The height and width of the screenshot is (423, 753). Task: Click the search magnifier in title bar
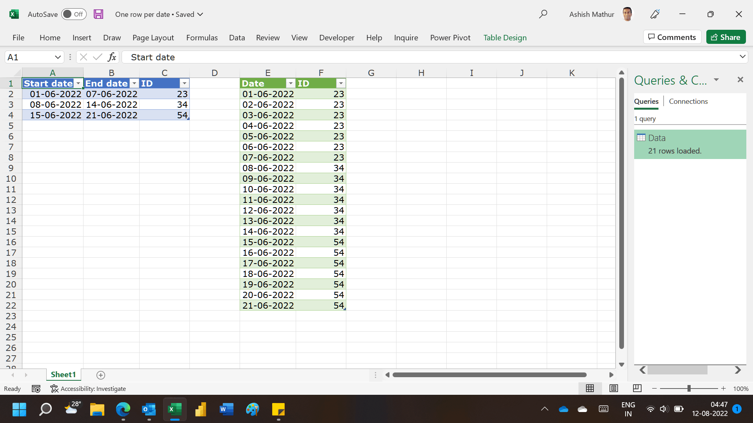543,14
